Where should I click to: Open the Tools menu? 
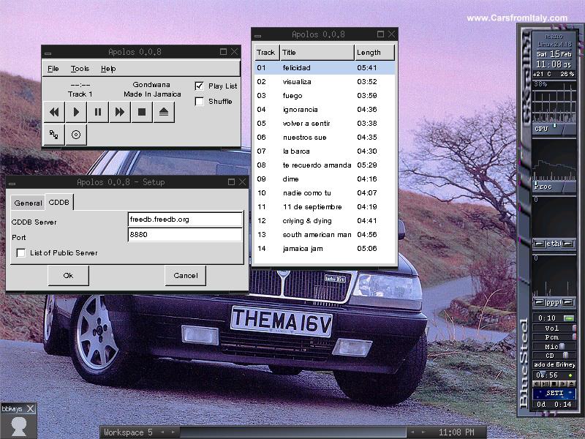tap(80, 69)
